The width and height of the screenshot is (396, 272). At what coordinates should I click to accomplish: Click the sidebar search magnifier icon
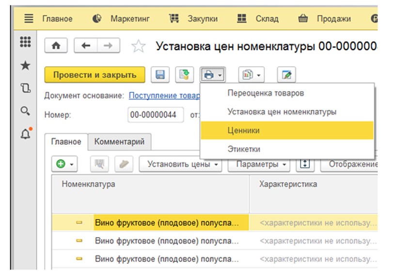25,111
